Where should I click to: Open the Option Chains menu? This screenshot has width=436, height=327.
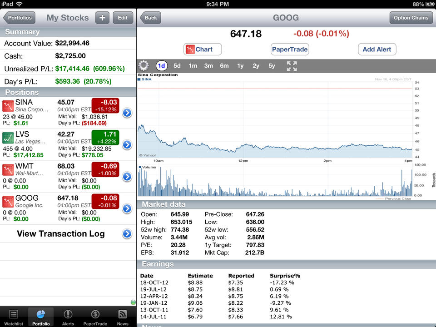pyautogui.click(x=411, y=18)
